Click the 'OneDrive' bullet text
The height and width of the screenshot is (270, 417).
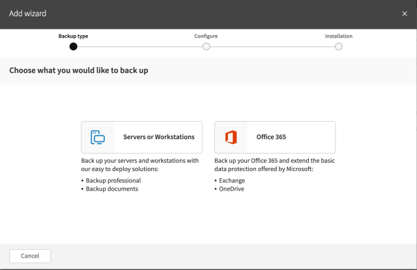click(x=232, y=189)
